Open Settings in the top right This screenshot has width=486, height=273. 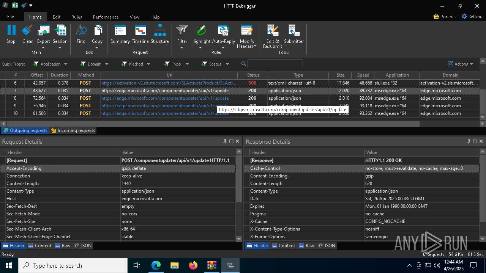473,17
